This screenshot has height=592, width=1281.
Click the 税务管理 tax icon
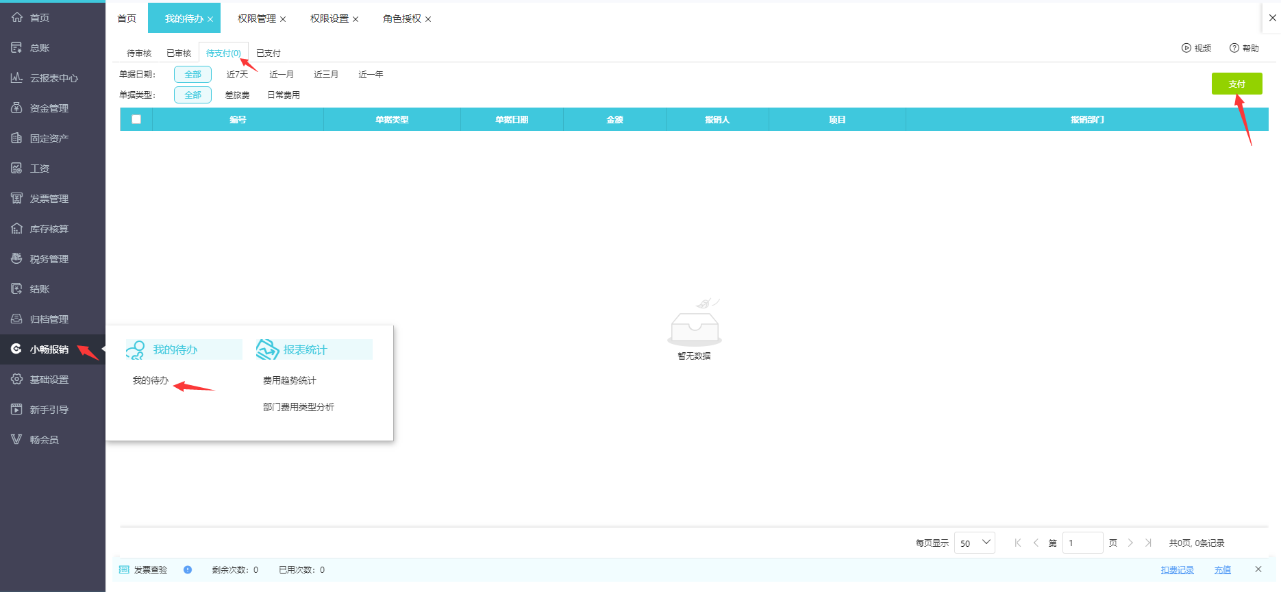[17, 259]
